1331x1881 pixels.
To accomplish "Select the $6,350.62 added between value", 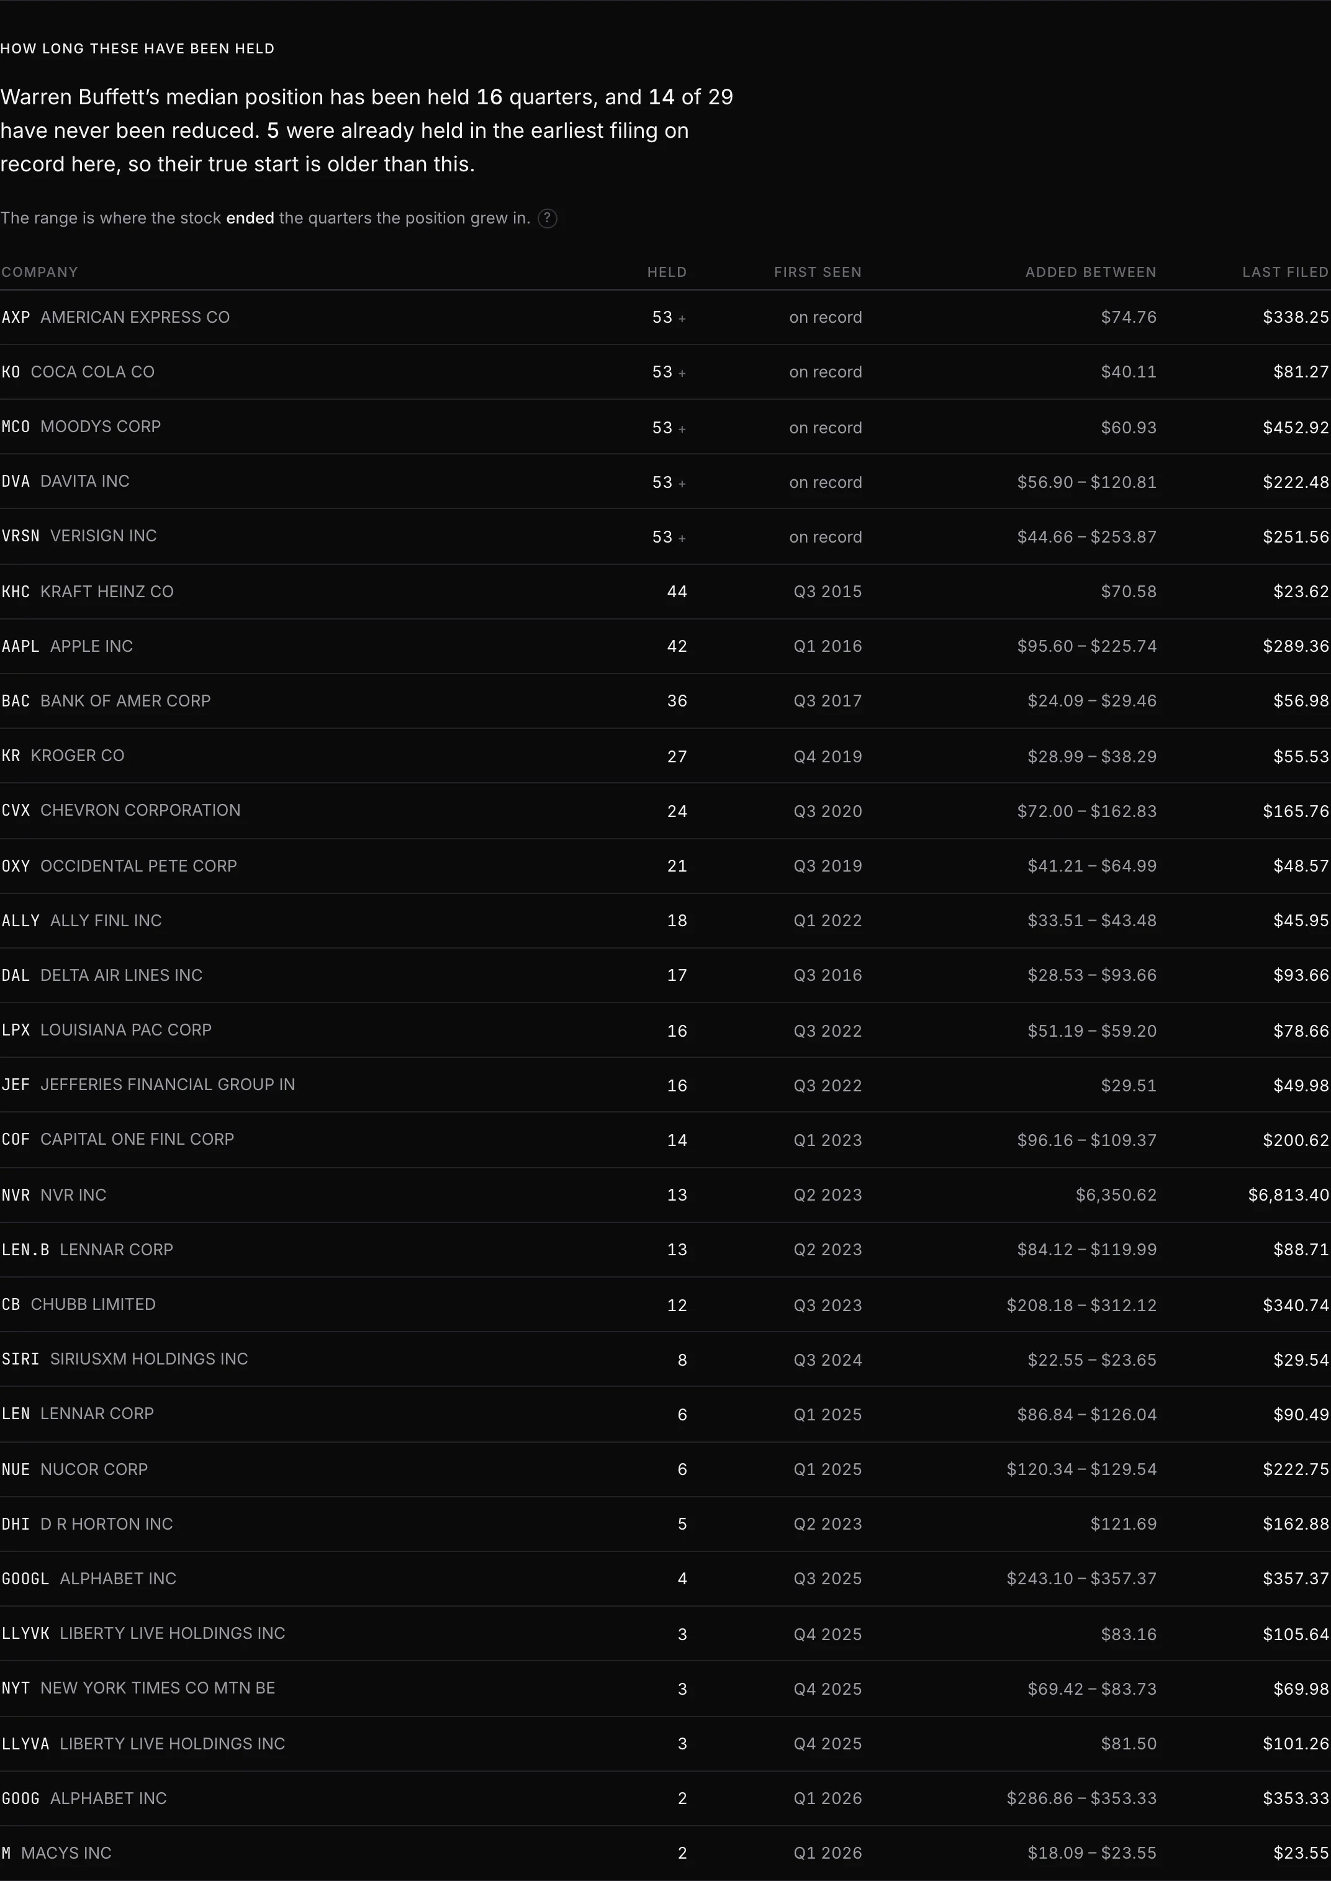I will tap(1116, 1195).
